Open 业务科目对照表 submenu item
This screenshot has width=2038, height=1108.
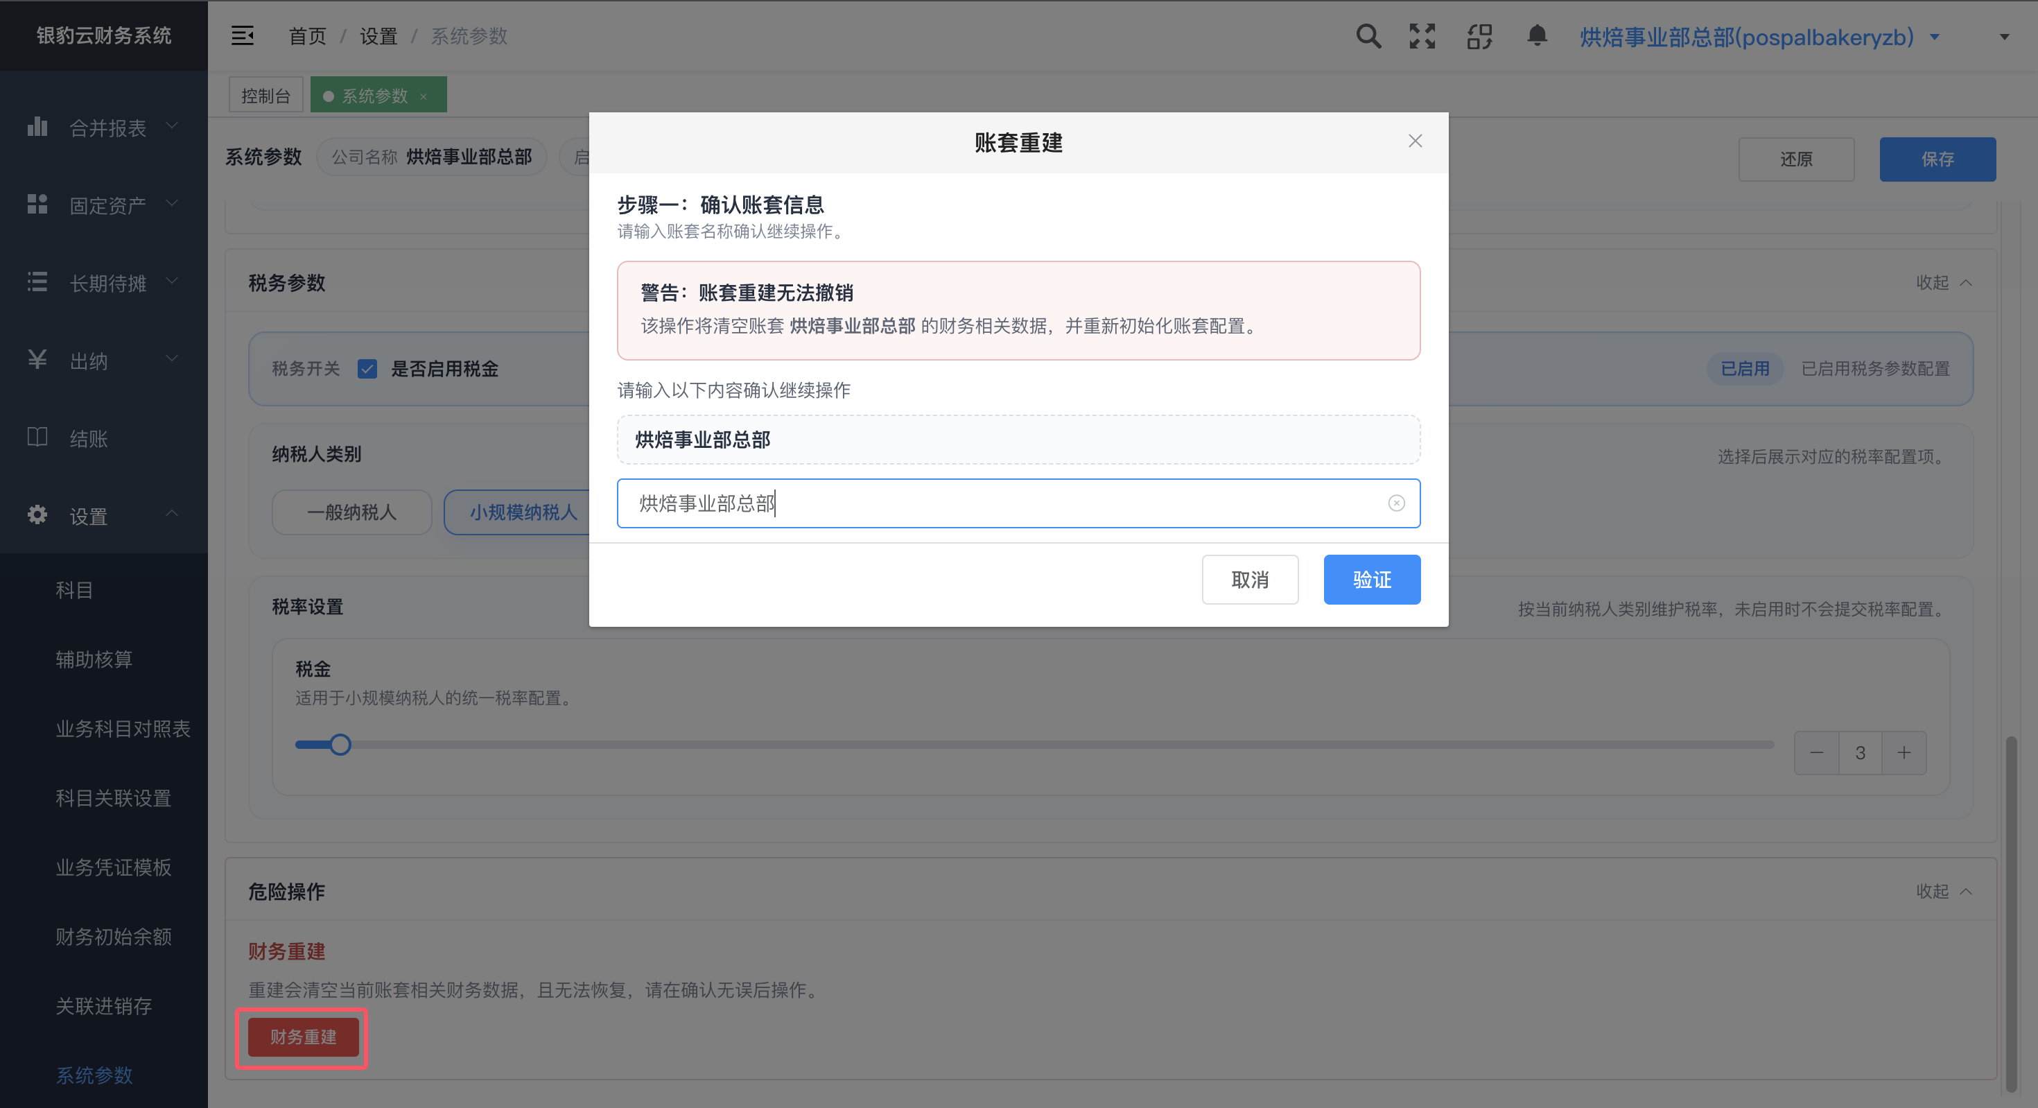[x=104, y=728]
